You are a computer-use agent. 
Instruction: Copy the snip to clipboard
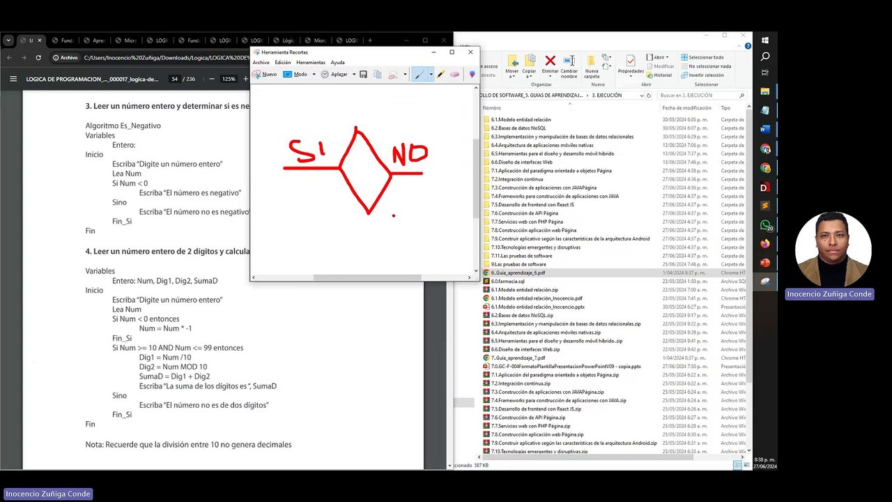(x=377, y=74)
